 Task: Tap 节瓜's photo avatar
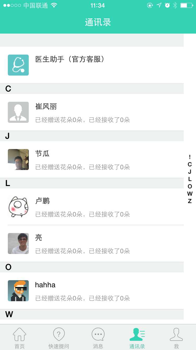coord(18,160)
